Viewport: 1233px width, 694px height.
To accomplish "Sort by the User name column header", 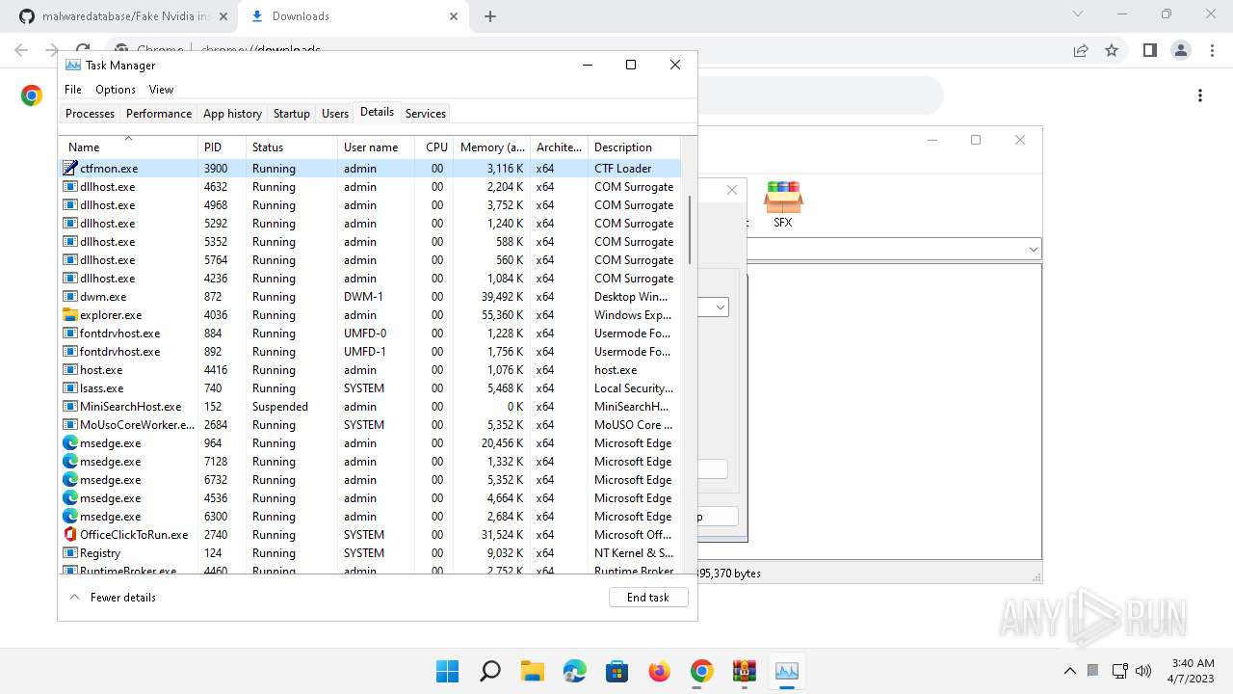I will pos(377,147).
